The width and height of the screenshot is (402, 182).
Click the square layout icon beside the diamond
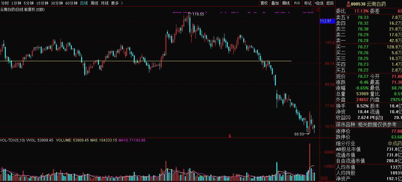(317, 10)
